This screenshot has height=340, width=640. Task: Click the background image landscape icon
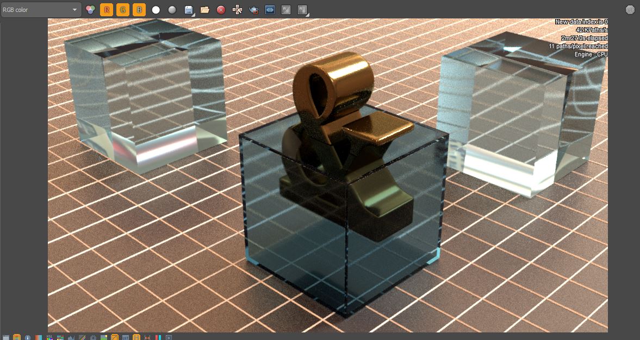(104, 337)
